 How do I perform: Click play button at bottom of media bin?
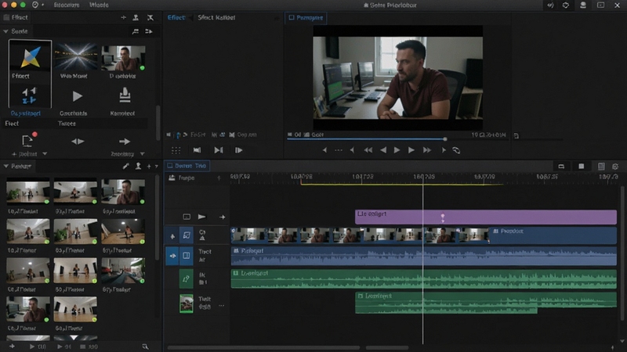pyautogui.click(x=32, y=347)
